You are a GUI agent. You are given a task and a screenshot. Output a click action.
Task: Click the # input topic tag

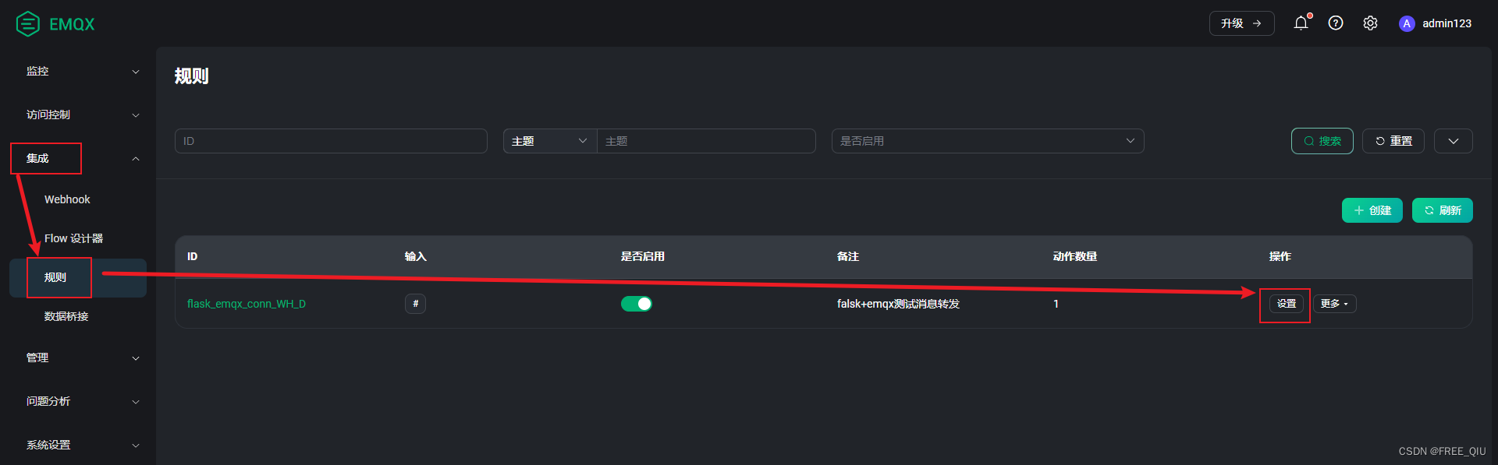tap(415, 304)
